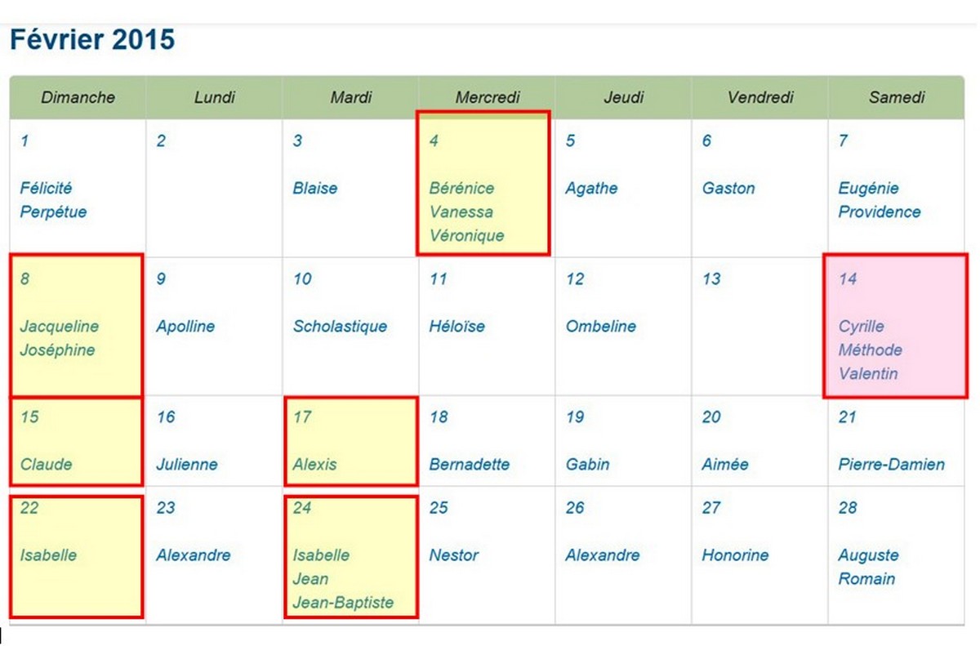
Task: Select the Valentin link on day 14
Action: (868, 374)
